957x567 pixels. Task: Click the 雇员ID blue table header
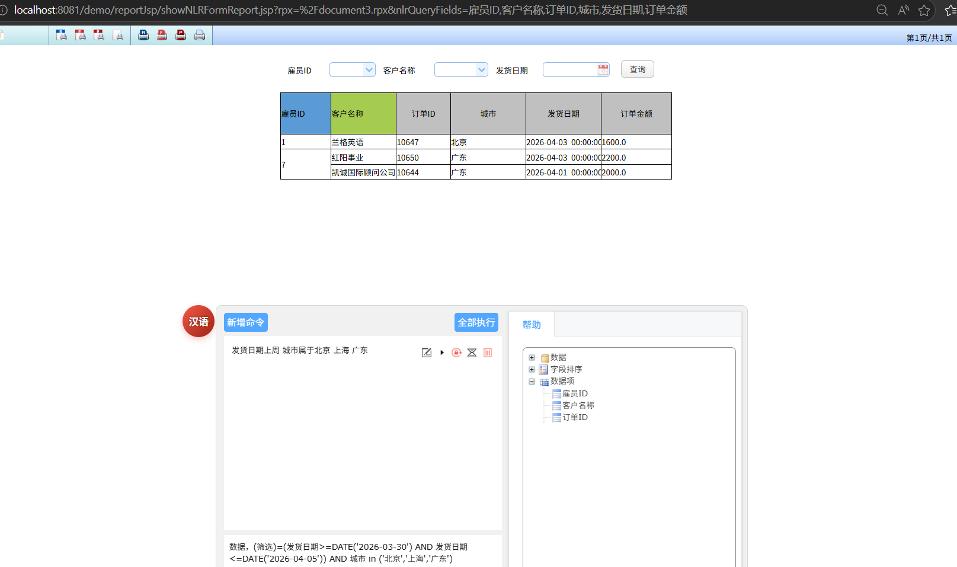pyautogui.click(x=306, y=114)
